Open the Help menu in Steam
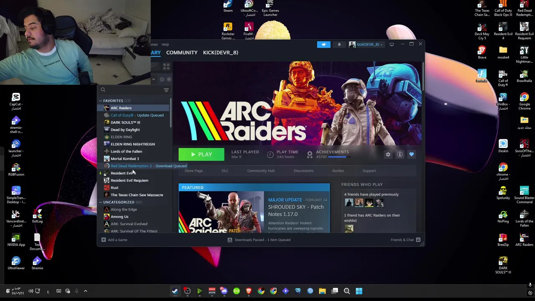Viewport: 535px width, 301px height. [165, 44]
